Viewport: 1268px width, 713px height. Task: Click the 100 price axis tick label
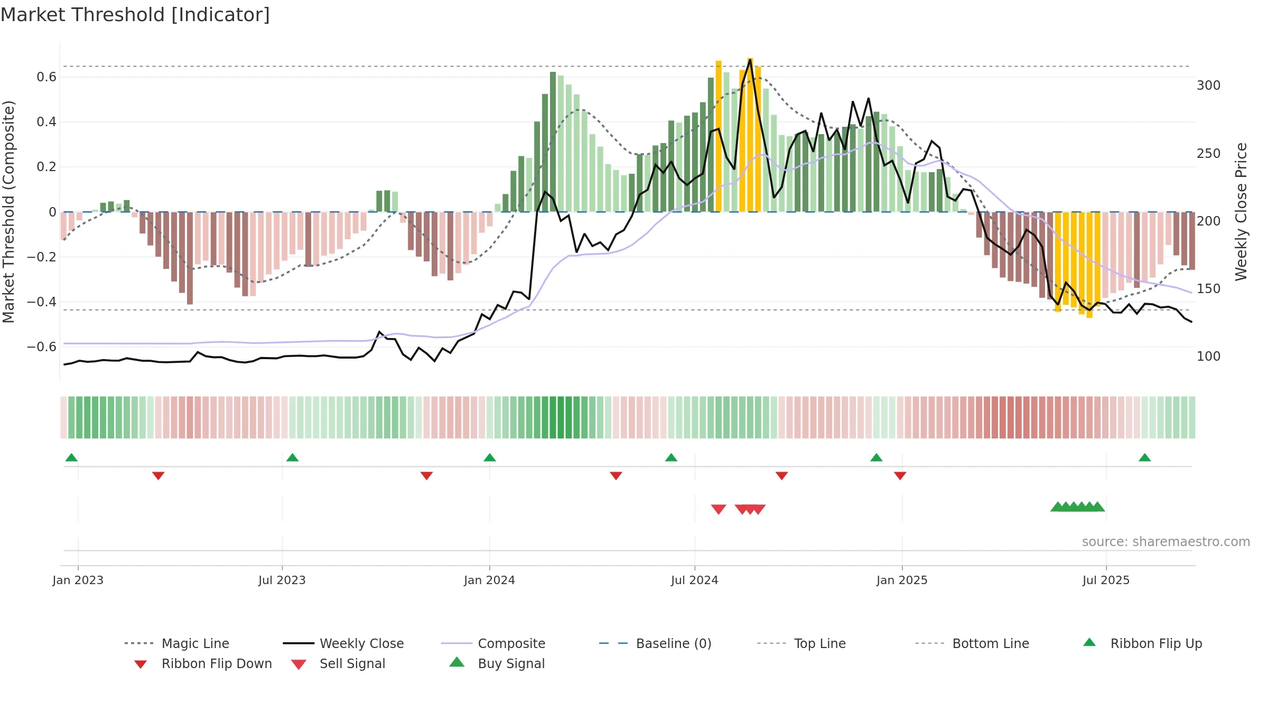point(1209,356)
